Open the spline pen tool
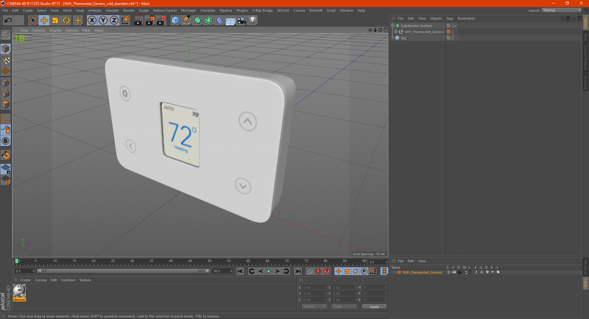The height and width of the screenshot is (319, 589). pos(186,21)
